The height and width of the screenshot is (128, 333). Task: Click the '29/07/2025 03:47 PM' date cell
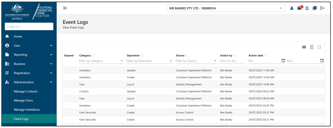tap(261, 106)
